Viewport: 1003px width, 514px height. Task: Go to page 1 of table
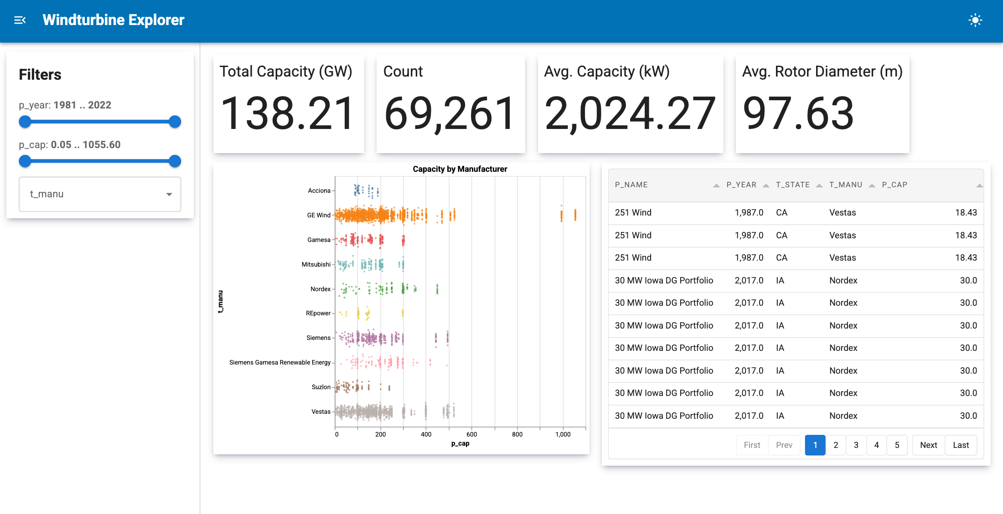(x=815, y=445)
